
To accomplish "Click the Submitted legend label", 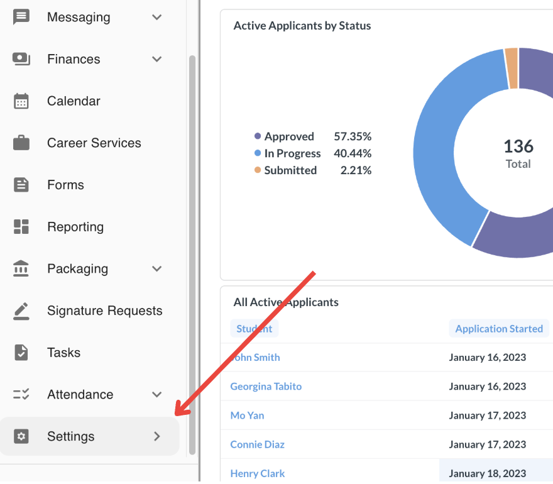I will (290, 170).
